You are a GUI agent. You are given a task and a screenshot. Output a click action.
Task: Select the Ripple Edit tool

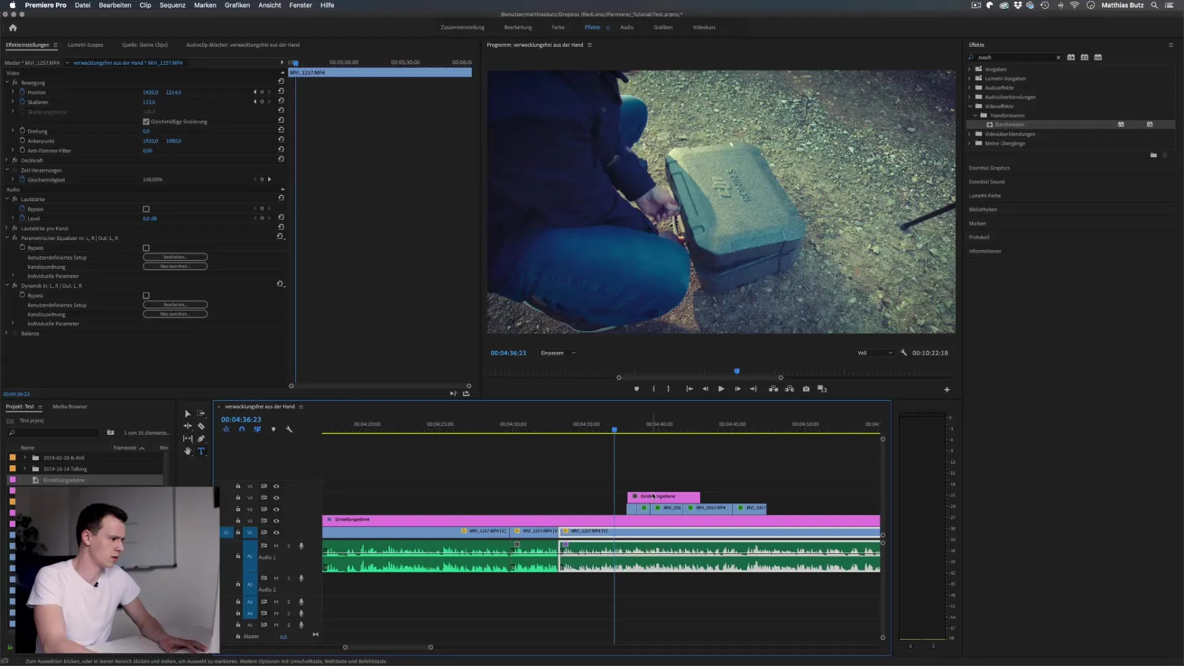pyautogui.click(x=187, y=426)
